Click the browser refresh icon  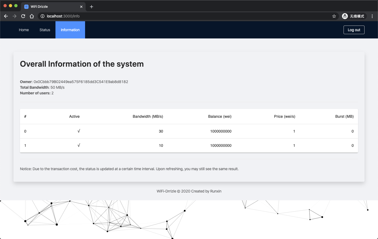[23, 16]
